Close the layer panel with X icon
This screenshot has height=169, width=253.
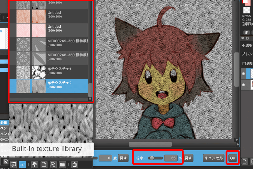coord(242,38)
